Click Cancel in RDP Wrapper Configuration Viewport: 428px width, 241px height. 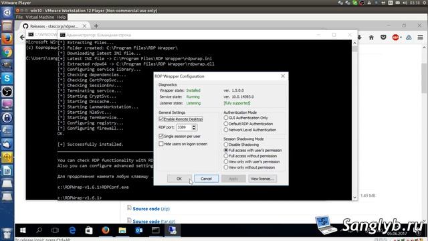tap(207, 179)
